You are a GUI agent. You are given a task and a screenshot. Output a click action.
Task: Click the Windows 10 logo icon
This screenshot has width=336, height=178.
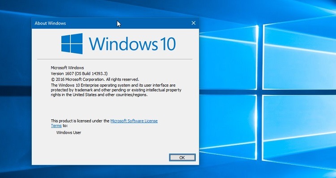[72, 44]
